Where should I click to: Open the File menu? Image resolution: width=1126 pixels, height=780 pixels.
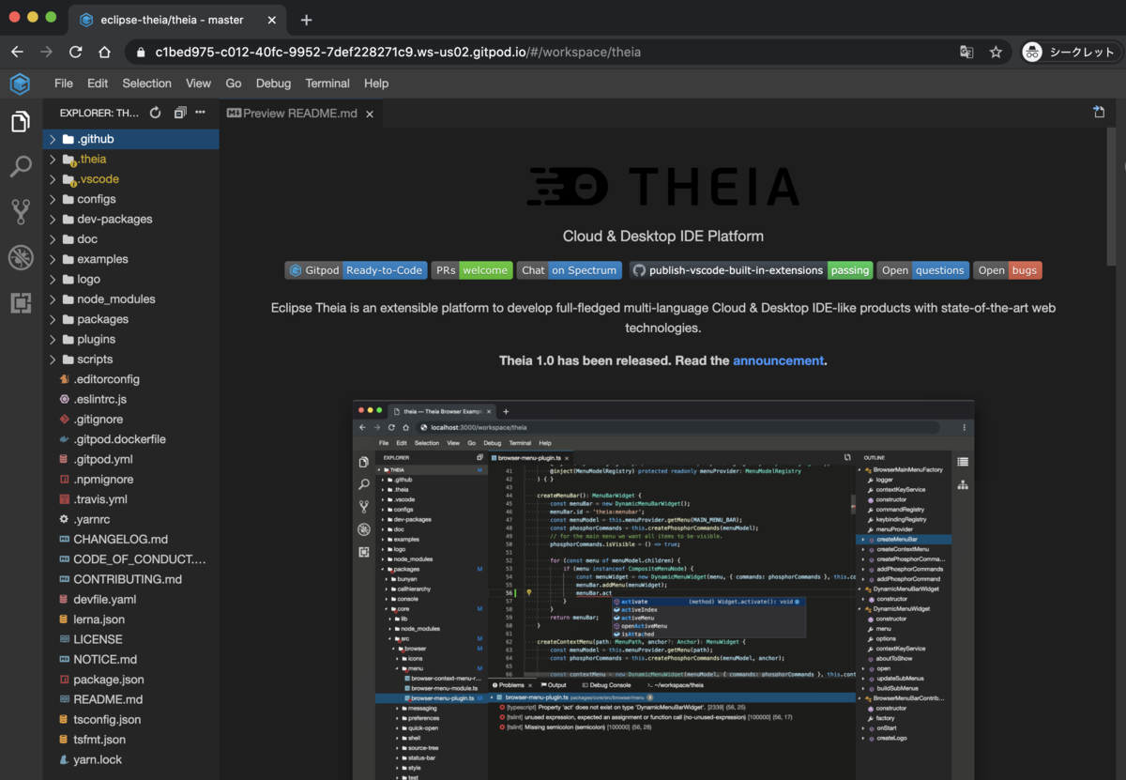(63, 84)
